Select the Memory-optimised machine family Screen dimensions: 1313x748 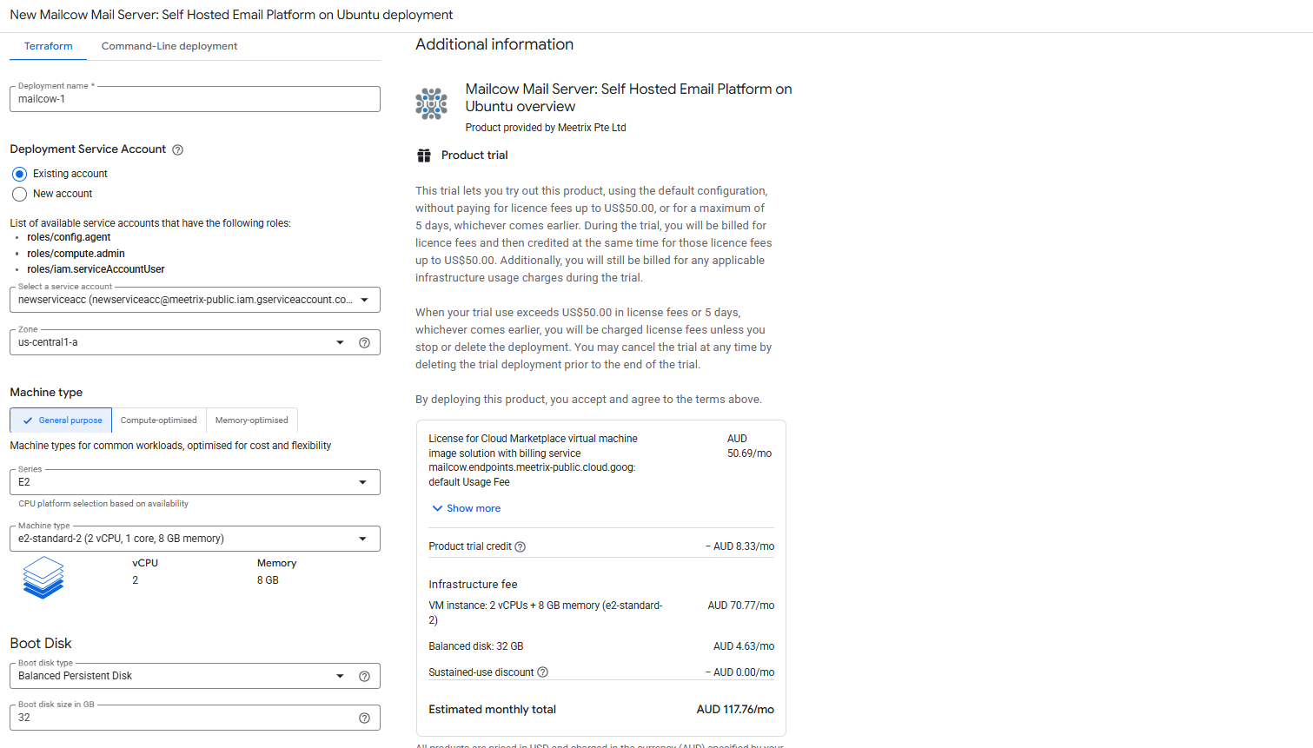(x=252, y=420)
